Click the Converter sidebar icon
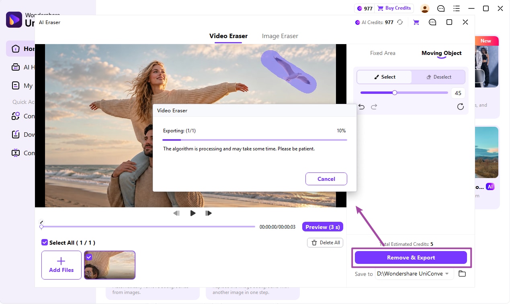 (x=16, y=116)
